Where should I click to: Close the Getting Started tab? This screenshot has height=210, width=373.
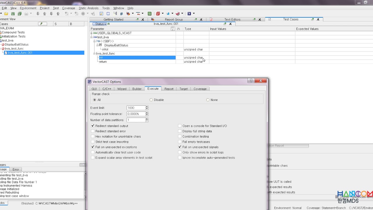143,20
